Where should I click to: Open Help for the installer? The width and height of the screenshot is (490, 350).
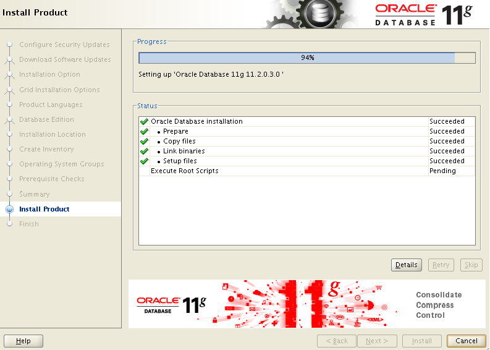point(23,341)
